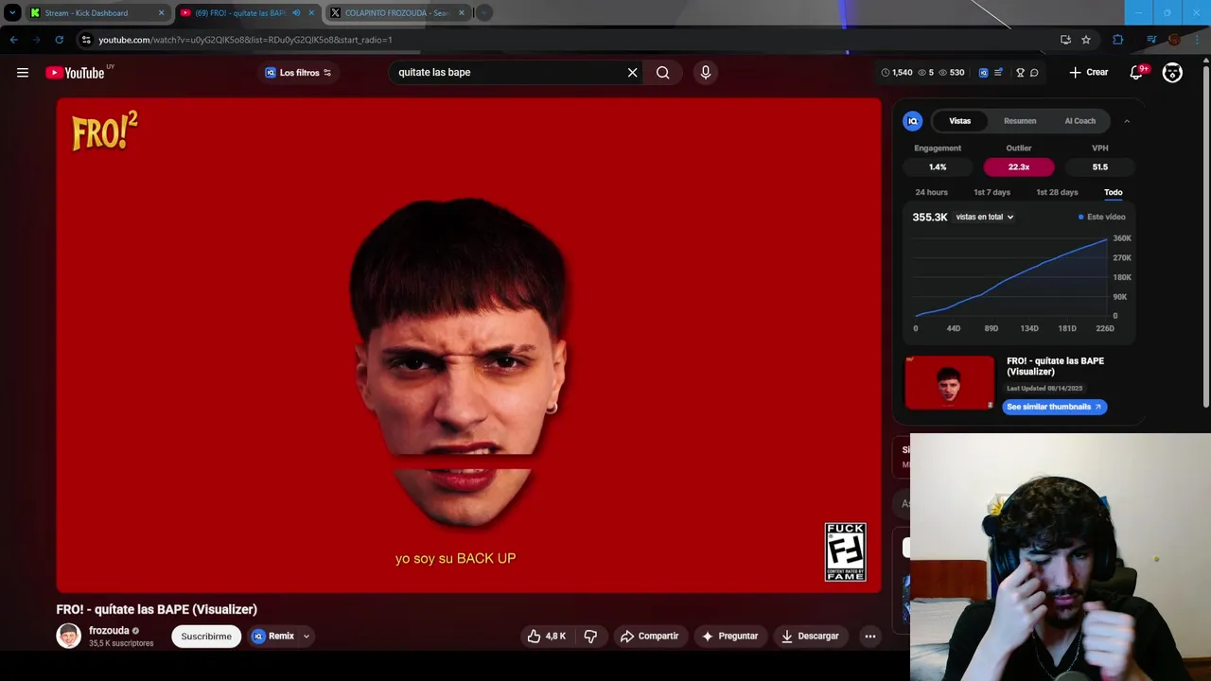Click the install app icon in address bar
This screenshot has height=681, width=1211.
[x=1065, y=40]
